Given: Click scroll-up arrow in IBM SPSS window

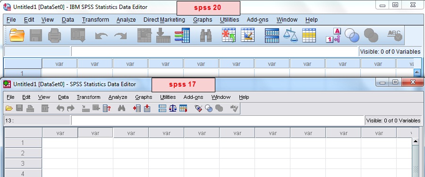Looking at the screenshot, I should [x=417, y=72].
